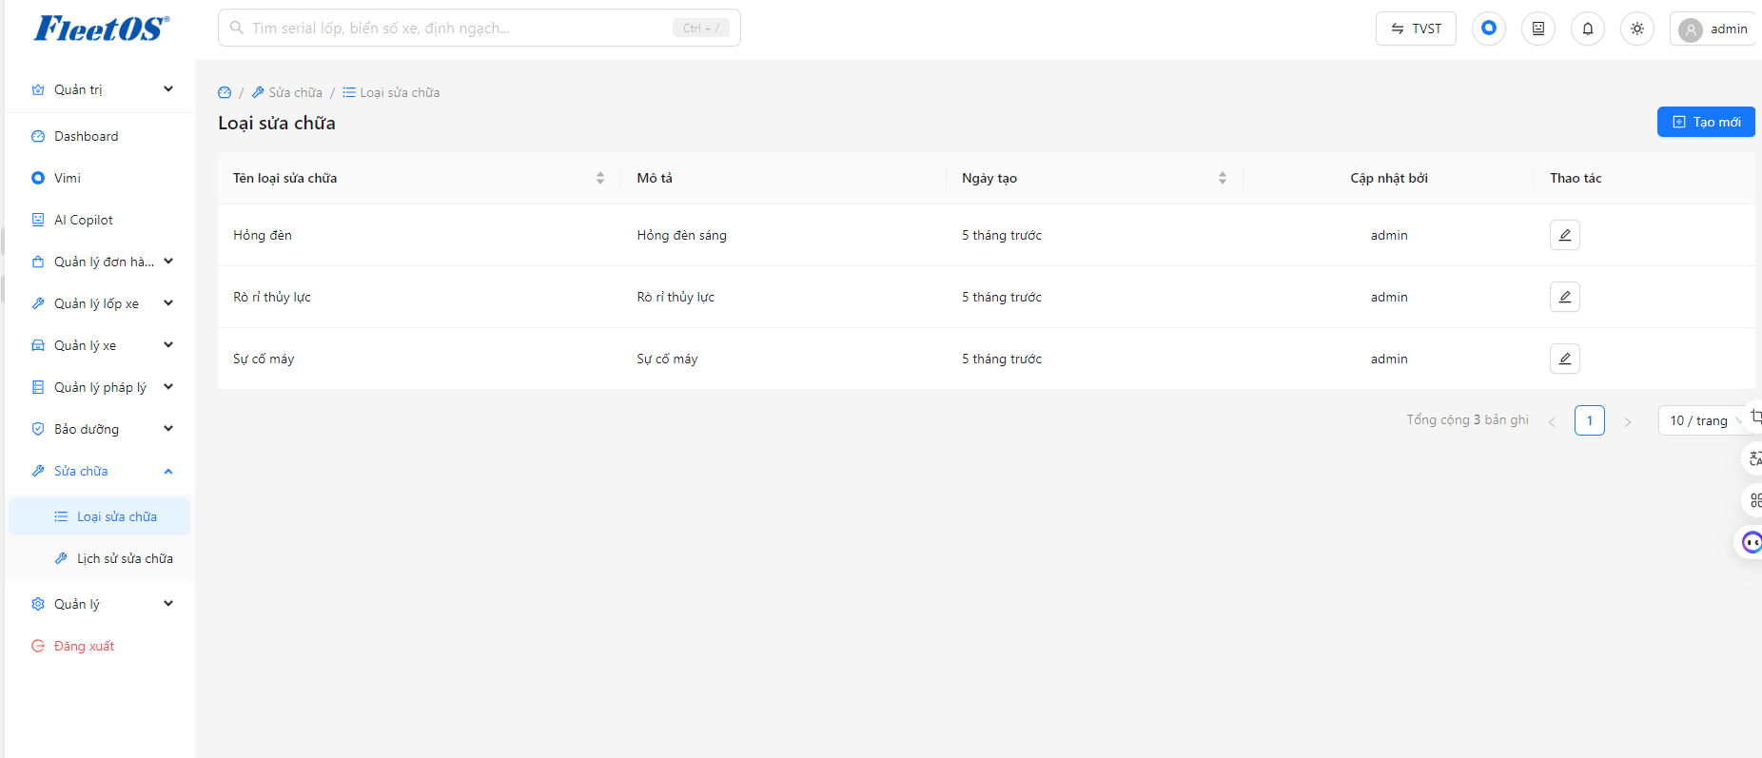Open AI Copilot in sidebar

pos(100,220)
